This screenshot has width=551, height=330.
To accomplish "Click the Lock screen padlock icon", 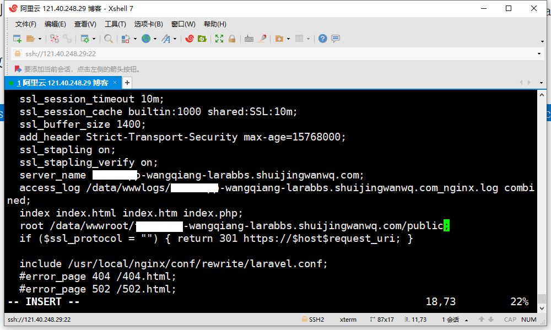I will click(x=232, y=39).
